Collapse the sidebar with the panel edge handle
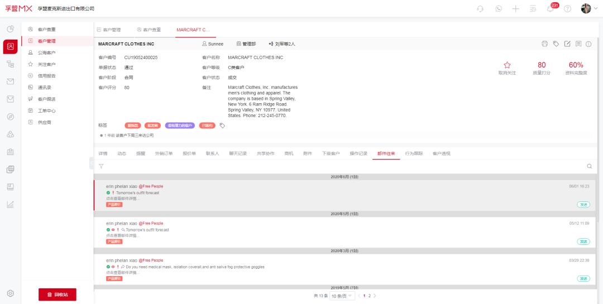Image resolution: width=603 pixels, height=304 pixels. (x=92, y=163)
